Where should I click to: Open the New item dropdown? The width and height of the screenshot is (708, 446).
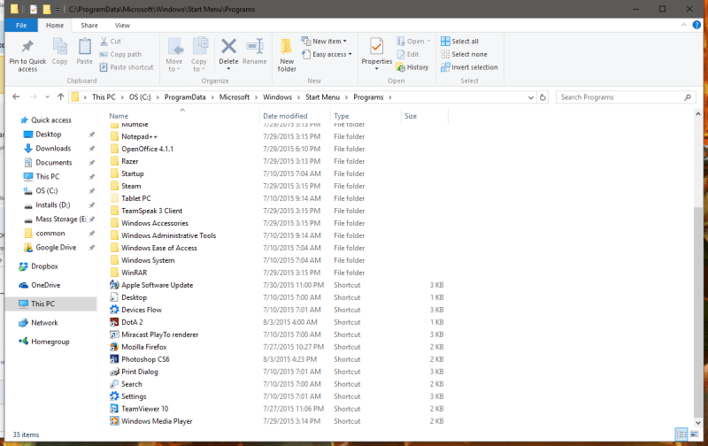324,41
